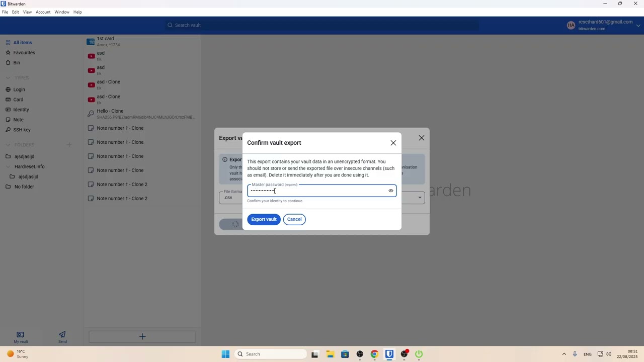Click the HA account avatar
The height and width of the screenshot is (362, 644).
(571, 25)
